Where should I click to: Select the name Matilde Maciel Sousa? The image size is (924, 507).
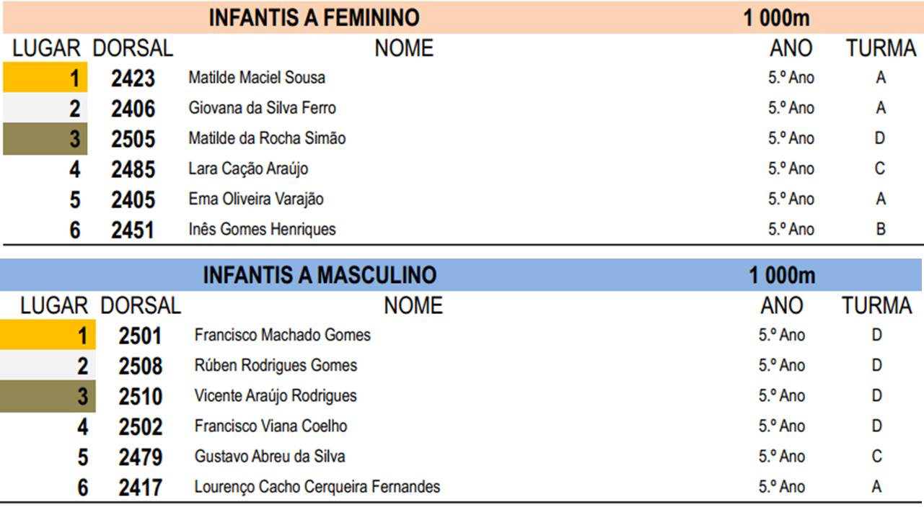coord(257,78)
